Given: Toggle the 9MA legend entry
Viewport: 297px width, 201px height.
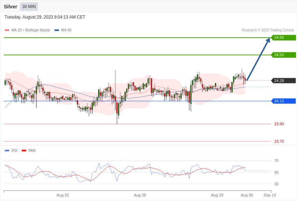Looking at the screenshot, I should (29, 150).
